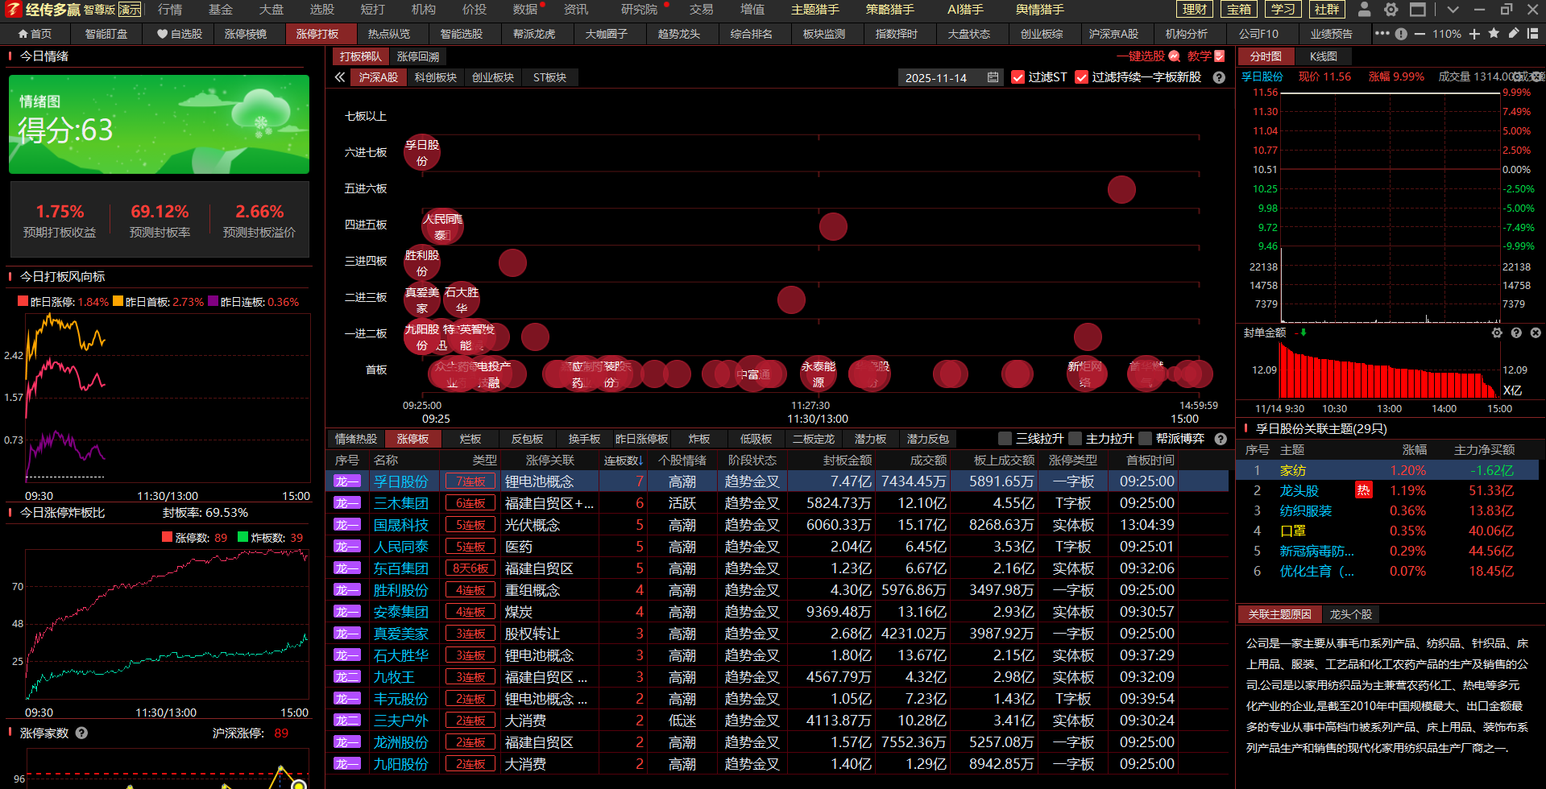Viewport: 1546px width, 789px height.
Task: Click the zoom-in plus icon beside 110%
Action: 1474,34
